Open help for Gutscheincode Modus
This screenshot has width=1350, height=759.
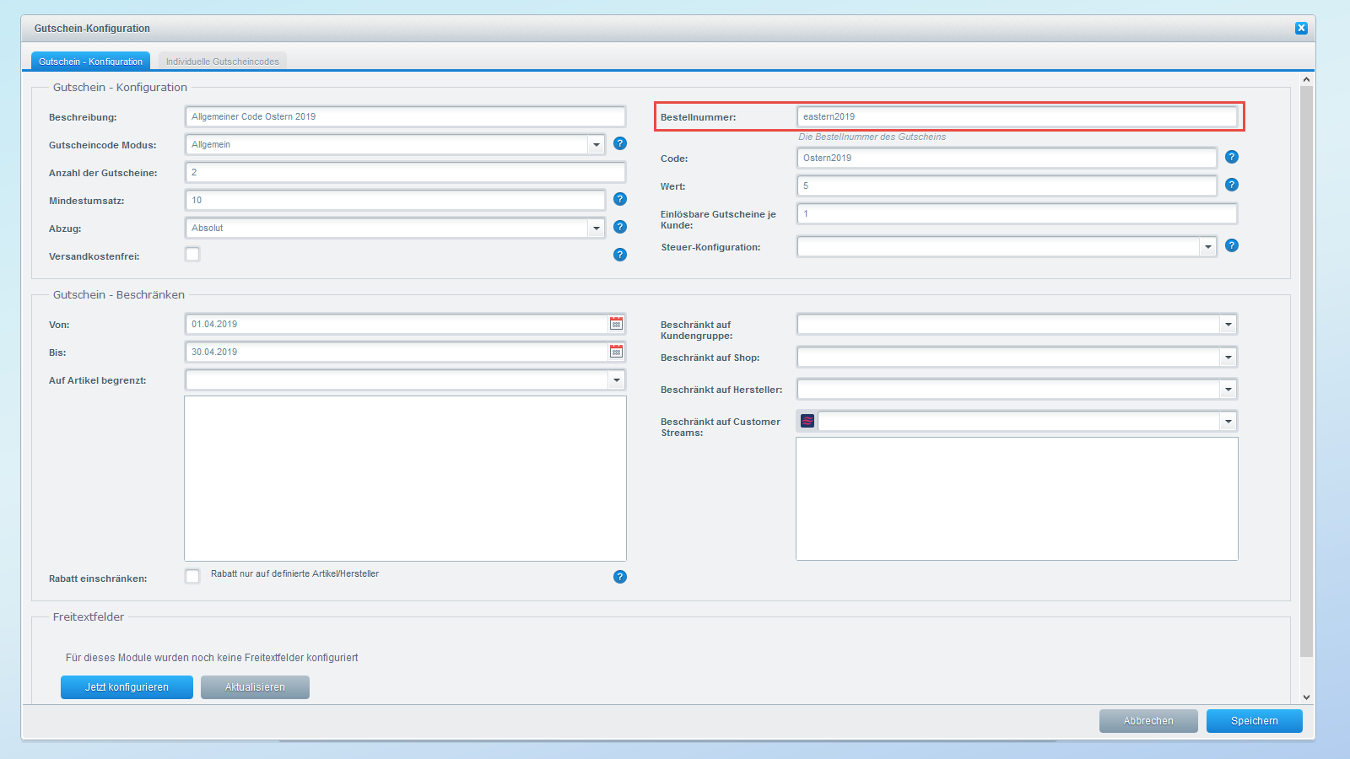[x=620, y=143]
